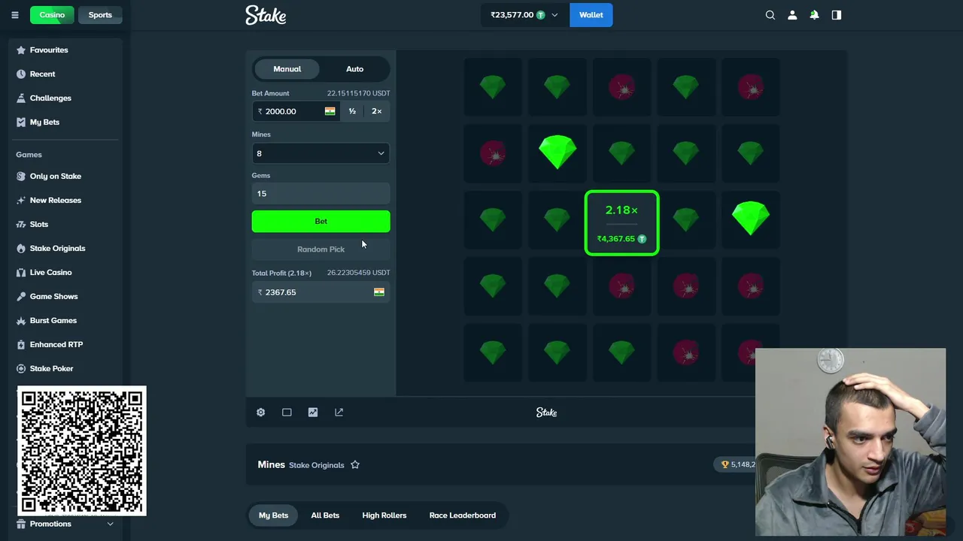Open the High Rollers tab
963x541 pixels.
tap(384, 515)
